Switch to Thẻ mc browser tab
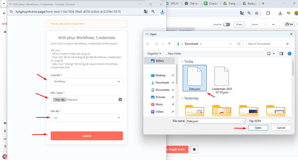The image size is (298, 160). [192, 3]
